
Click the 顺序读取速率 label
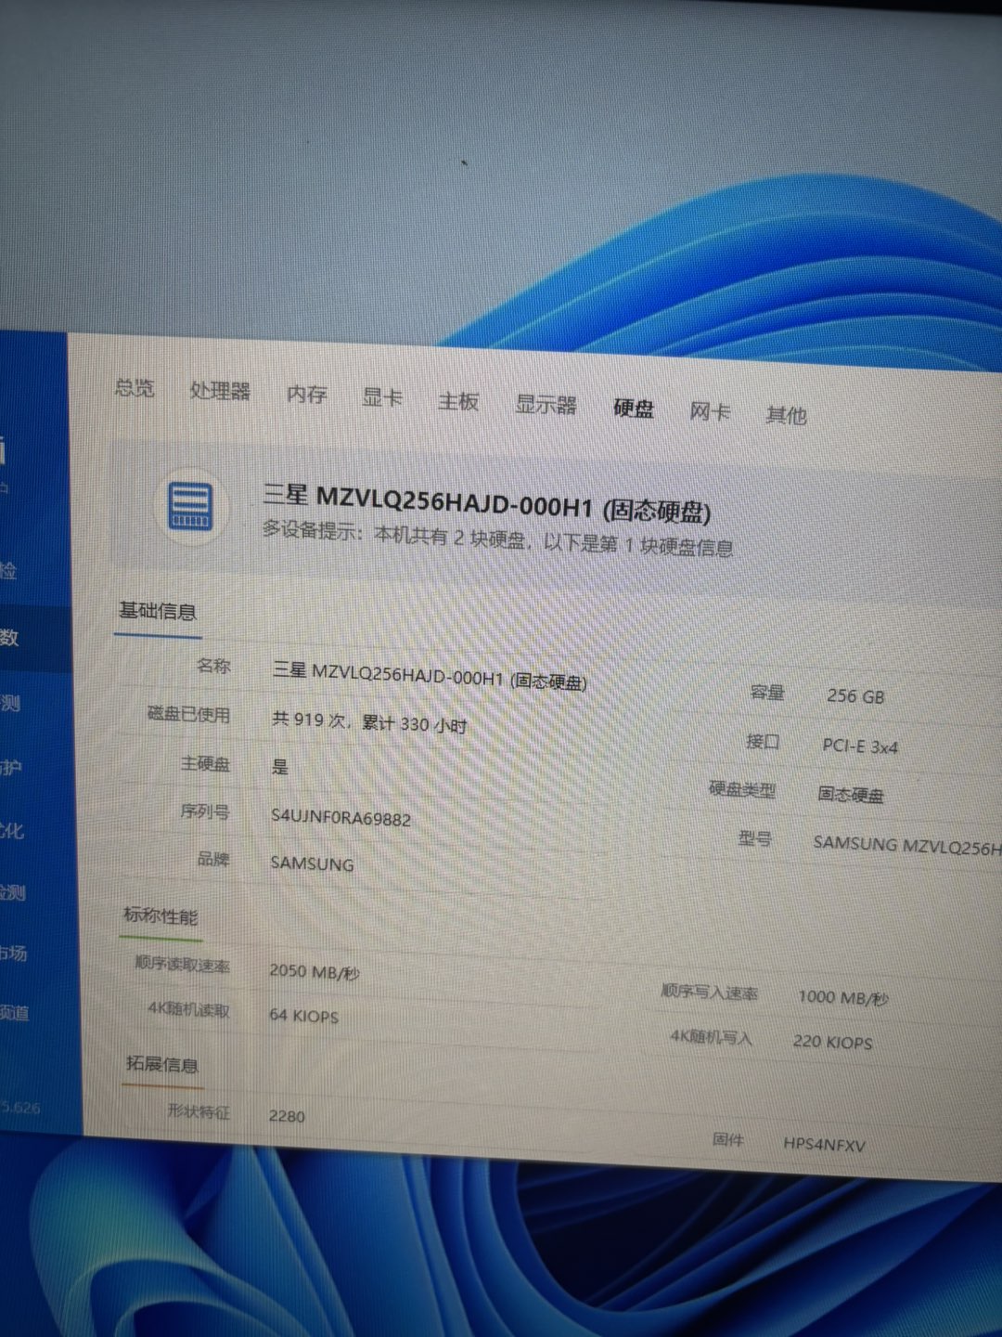pyautogui.click(x=182, y=964)
